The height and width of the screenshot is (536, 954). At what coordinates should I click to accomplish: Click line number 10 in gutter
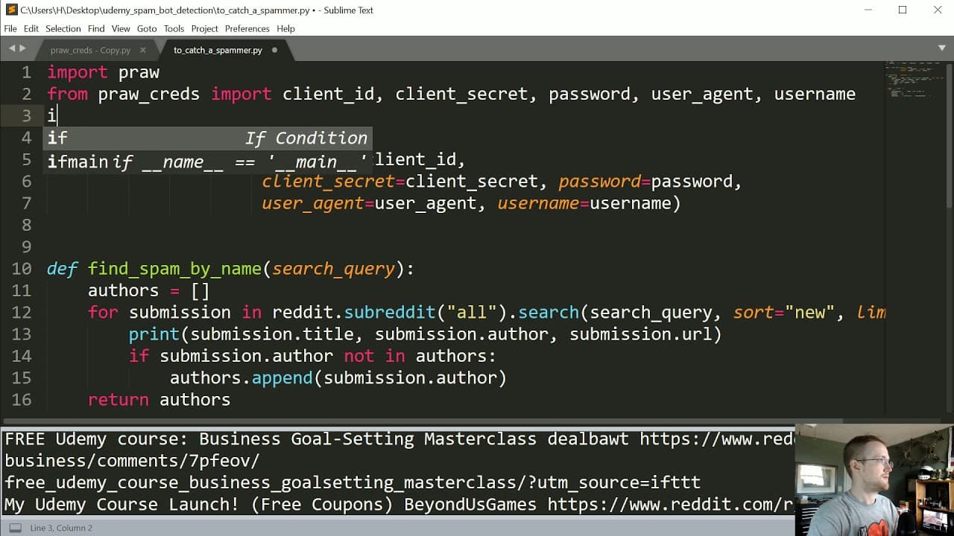point(22,268)
